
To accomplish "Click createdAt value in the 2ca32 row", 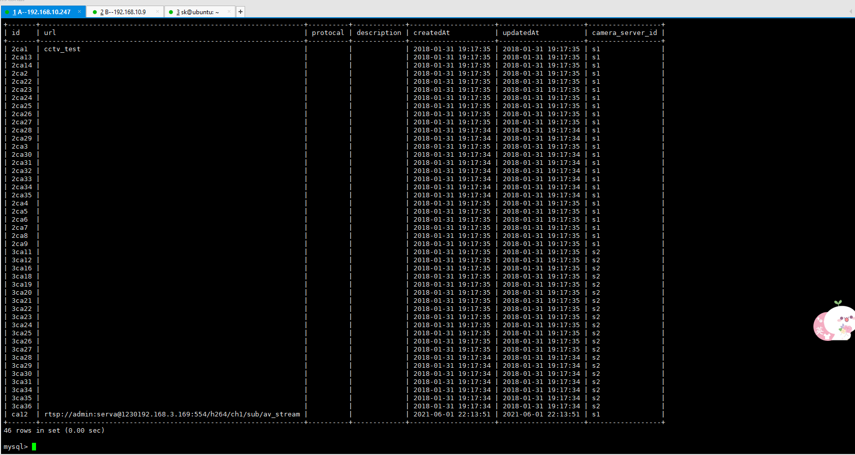I will pyautogui.click(x=452, y=171).
